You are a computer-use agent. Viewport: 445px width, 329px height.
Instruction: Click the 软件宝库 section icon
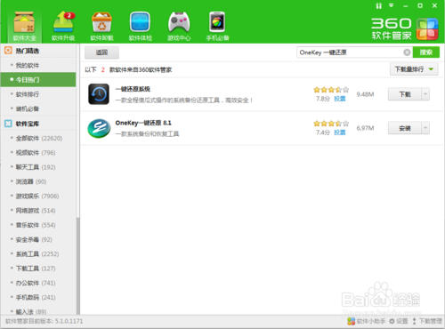click(8, 124)
